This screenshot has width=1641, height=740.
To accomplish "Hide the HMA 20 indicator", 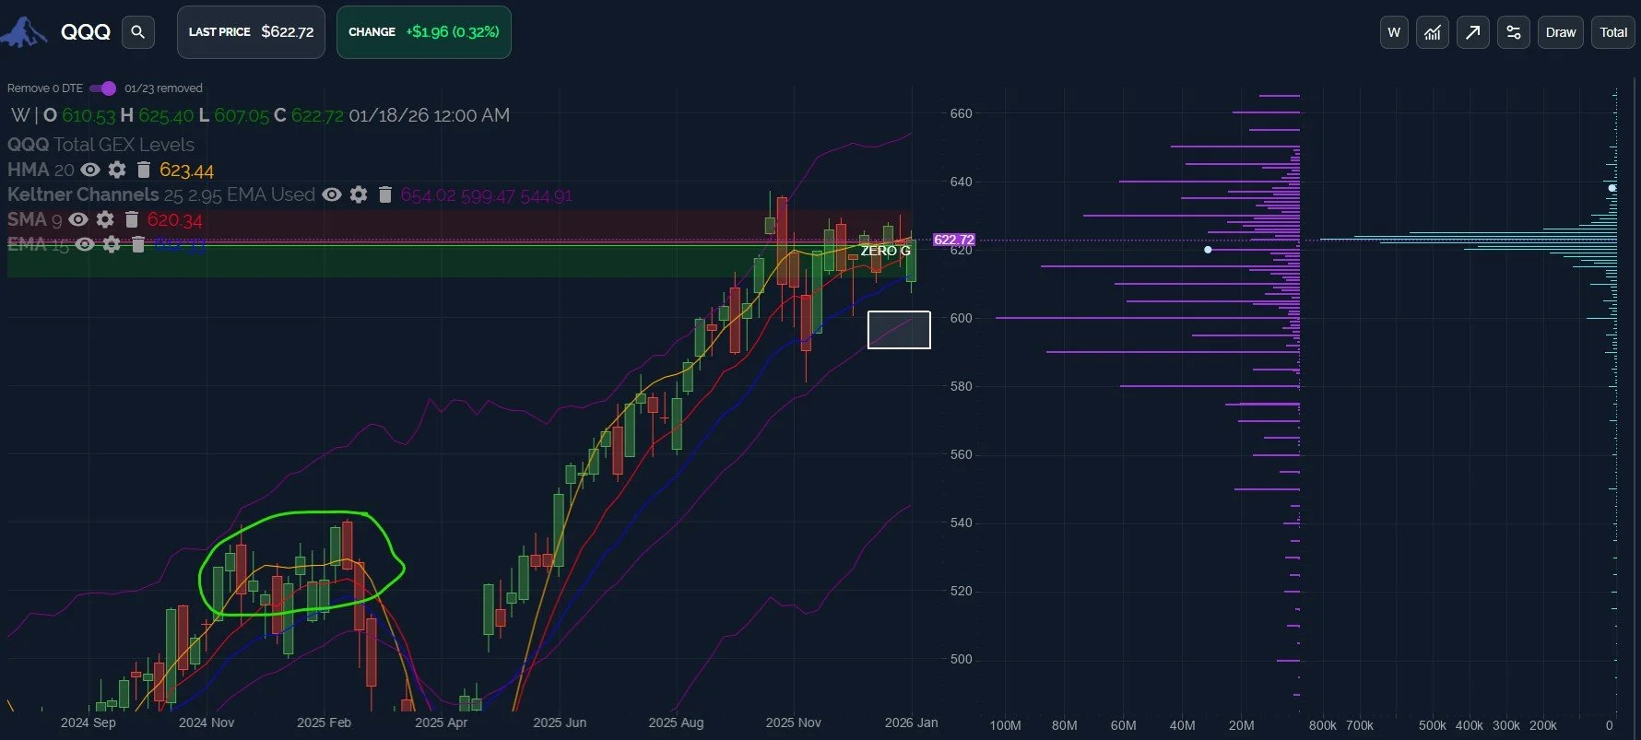I will [x=90, y=170].
